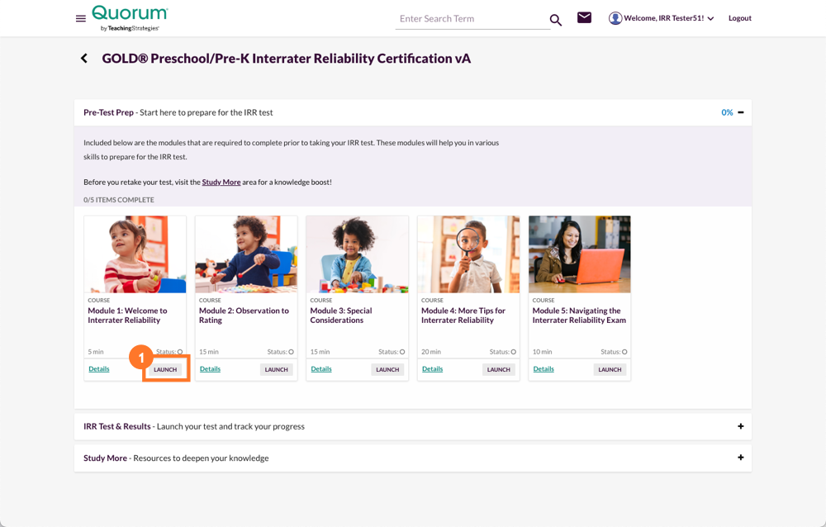Open the messages envelope icon

(x=584, y=17)
